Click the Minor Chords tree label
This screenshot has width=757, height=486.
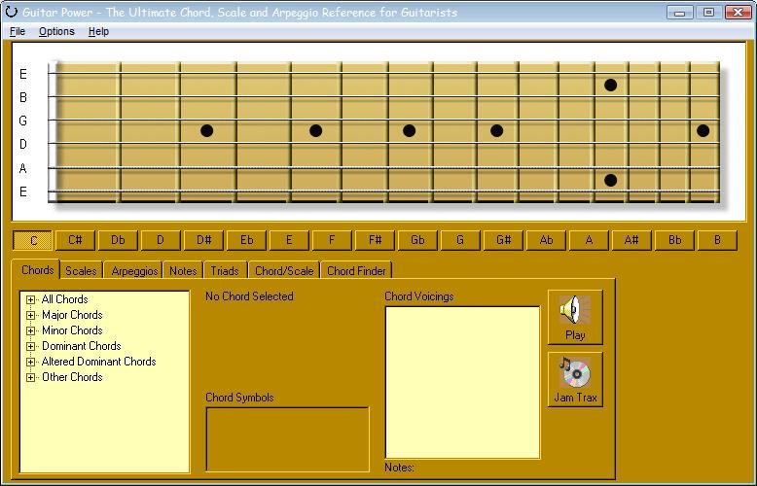tap(72, 330)
